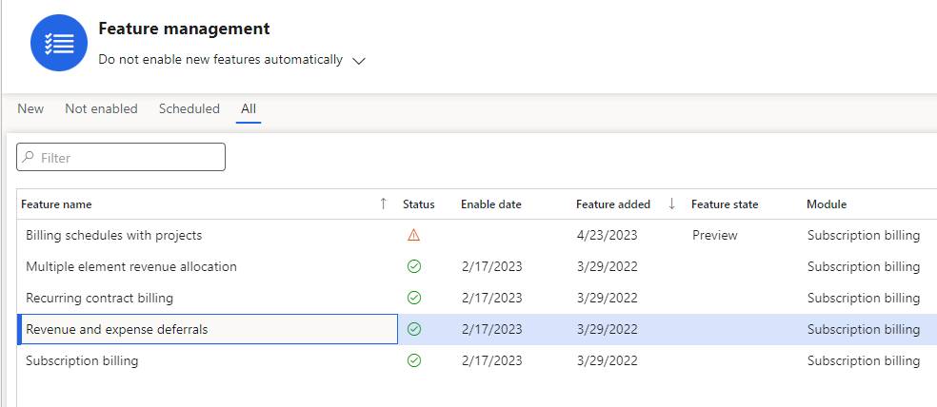Click the Feature management list icon
Image resolution: width=937 pixels, height=407 pixels.
click(59, 43)
